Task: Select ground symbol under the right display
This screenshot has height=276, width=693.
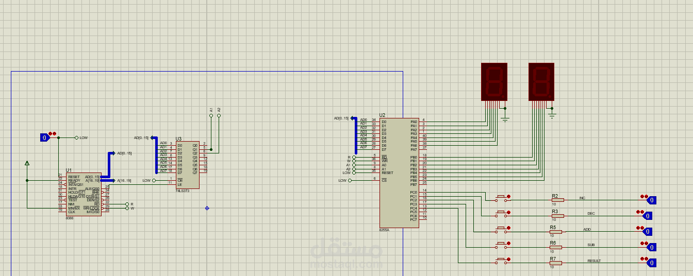Action: pyautogui.click(x=552, y=115)
